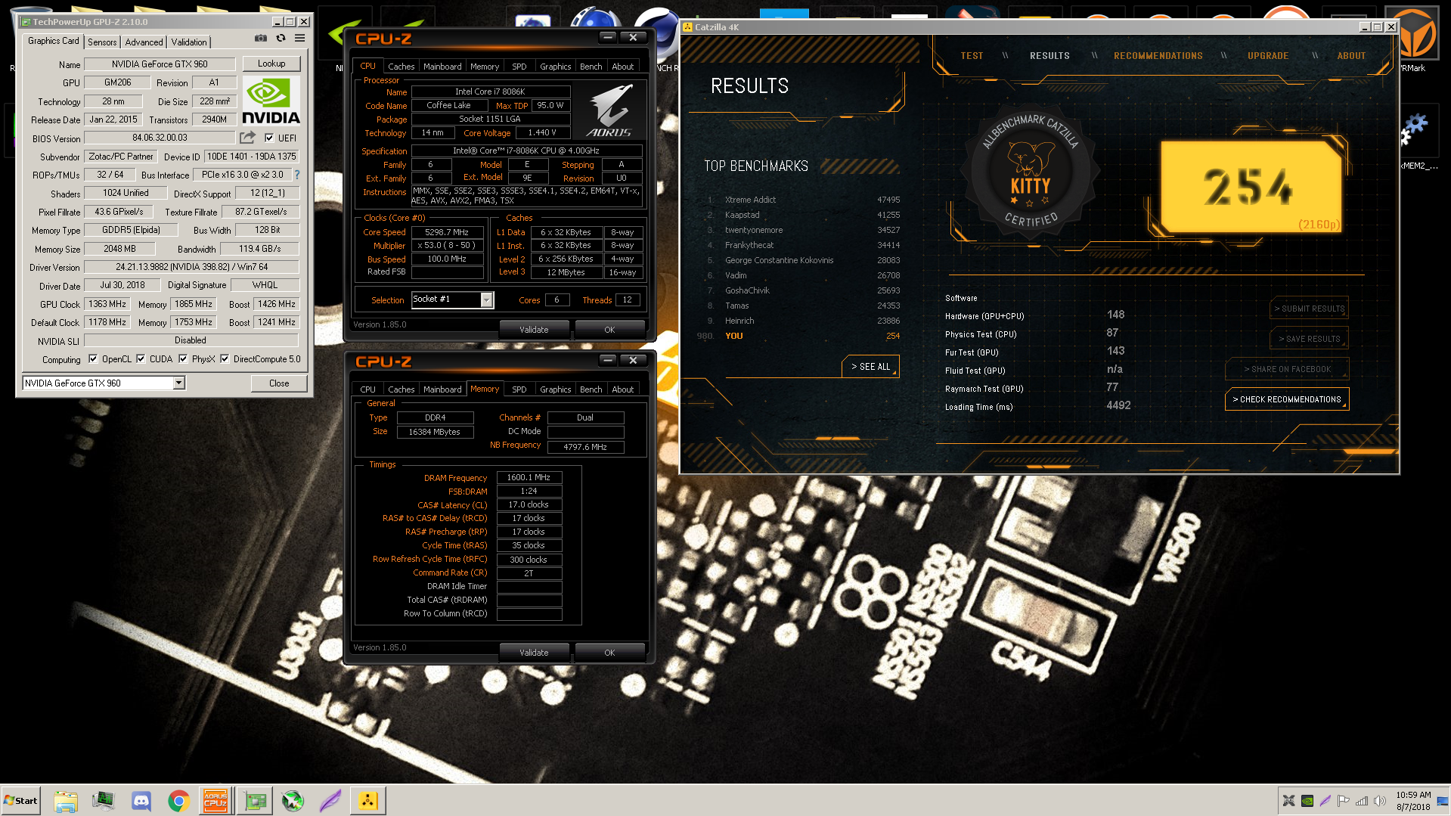Toggle the CUDA checkbox
The width and height of the screenshot is (1451, 816).
[x=141, y=359]
